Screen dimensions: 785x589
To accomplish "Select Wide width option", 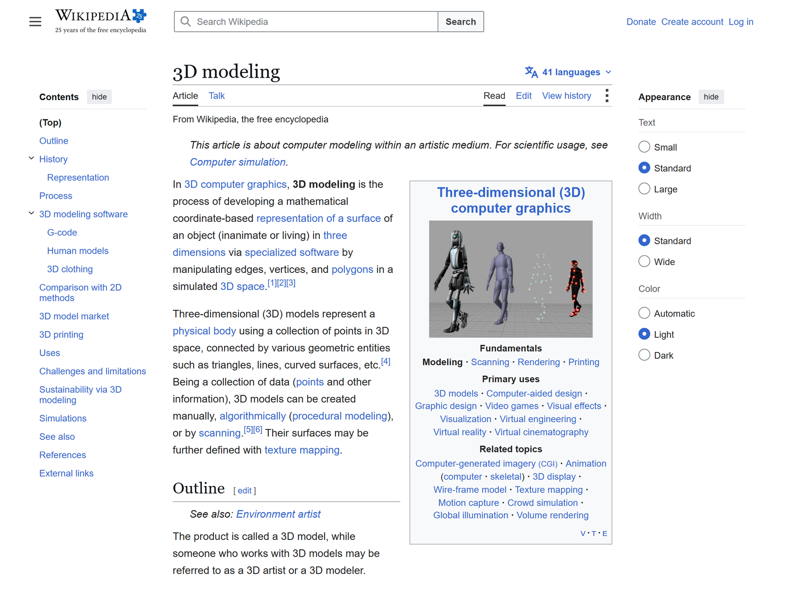I will tap(644, 262).
